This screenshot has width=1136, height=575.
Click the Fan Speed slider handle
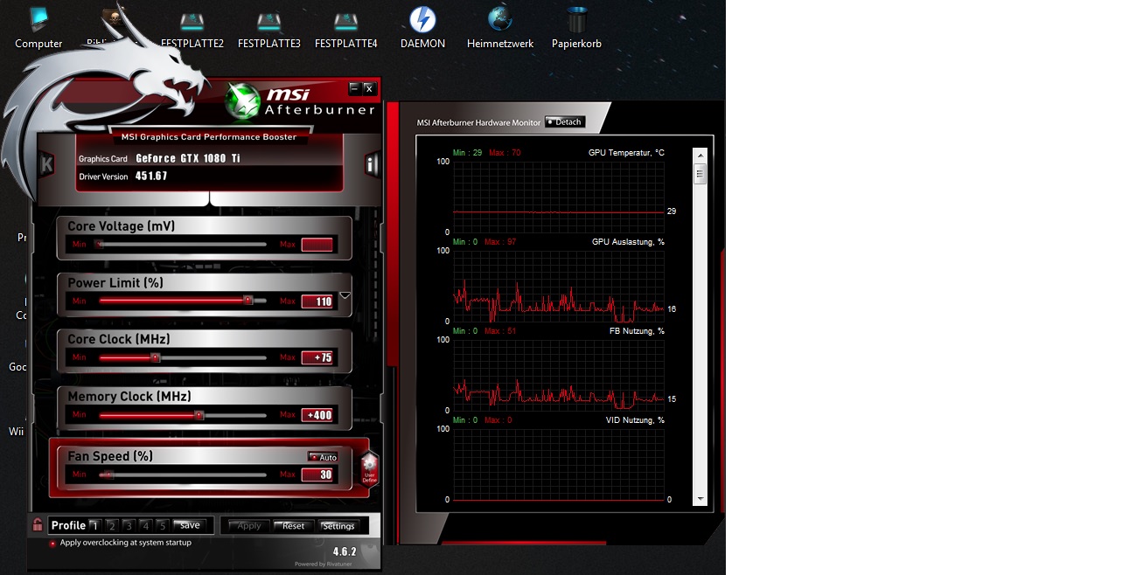pyautogui.click(x=108, y=475)
